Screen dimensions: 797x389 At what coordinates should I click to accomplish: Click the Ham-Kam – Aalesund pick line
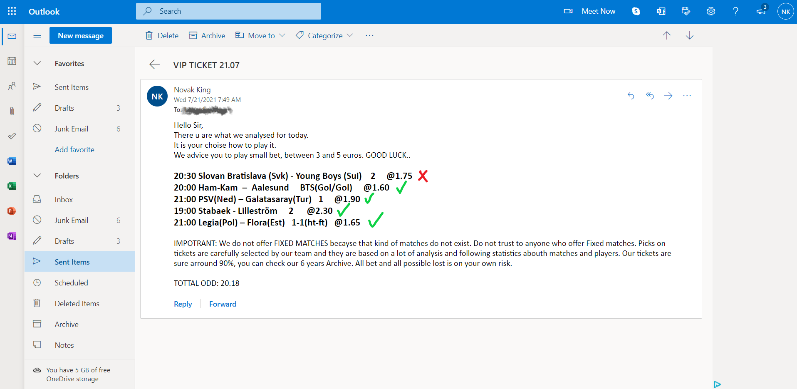click(x=282, y=188)
